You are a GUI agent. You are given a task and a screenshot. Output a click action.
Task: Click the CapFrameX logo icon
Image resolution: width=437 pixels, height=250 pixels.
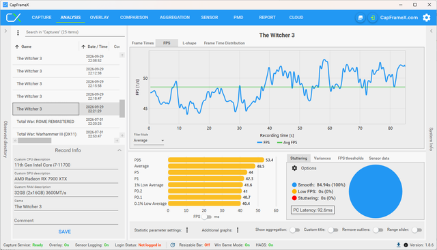click(x=14, y=18)
